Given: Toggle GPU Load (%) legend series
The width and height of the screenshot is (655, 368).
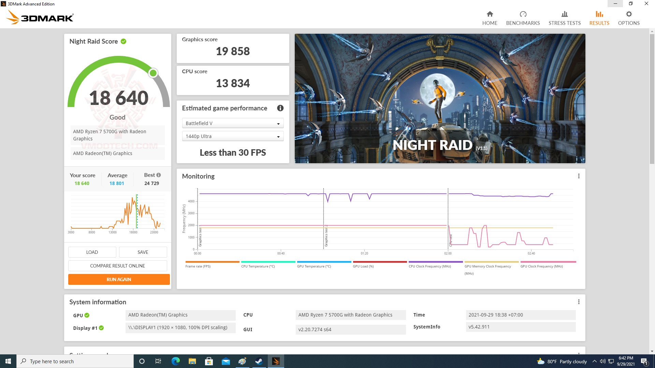Looking at the screenshot, I should pos(363,266).
